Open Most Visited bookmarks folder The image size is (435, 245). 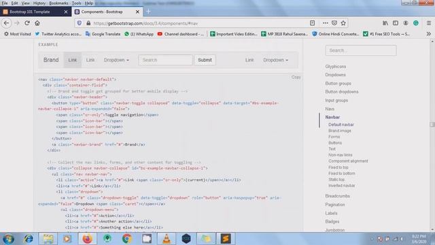18,34
